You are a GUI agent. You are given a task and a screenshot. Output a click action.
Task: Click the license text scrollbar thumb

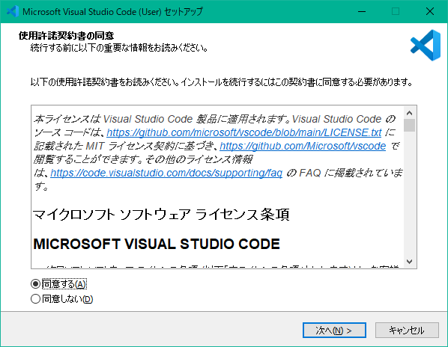[409, 125]
